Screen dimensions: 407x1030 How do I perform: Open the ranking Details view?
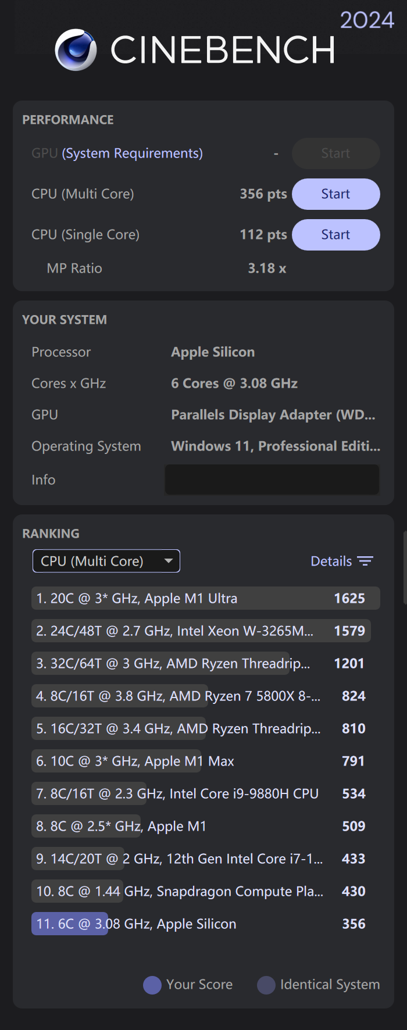click(x=331, y=561)
